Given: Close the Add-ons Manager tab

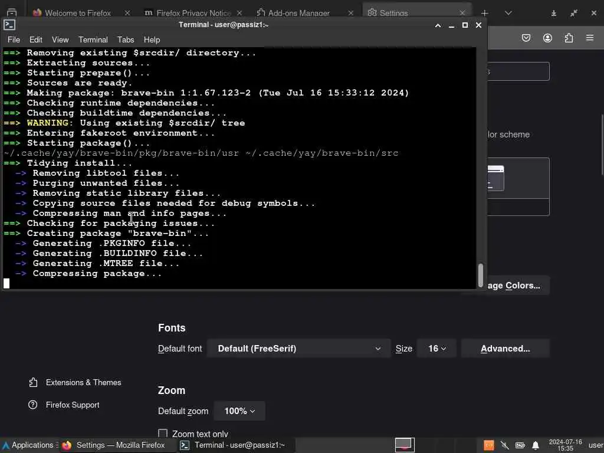Looking at the screenshot, I should pos(350,13).
